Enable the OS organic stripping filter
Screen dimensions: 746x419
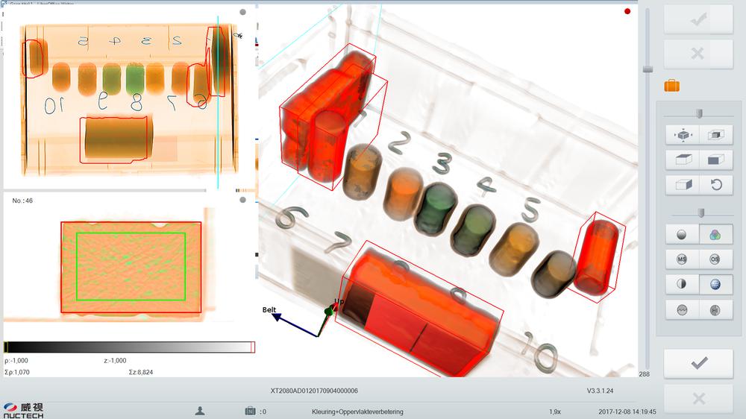715,259
